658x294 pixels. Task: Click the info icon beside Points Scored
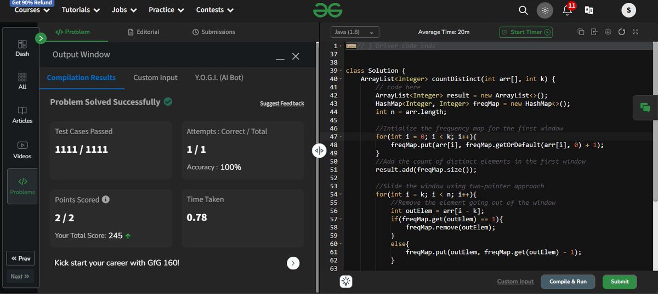[x=106, y=200]
